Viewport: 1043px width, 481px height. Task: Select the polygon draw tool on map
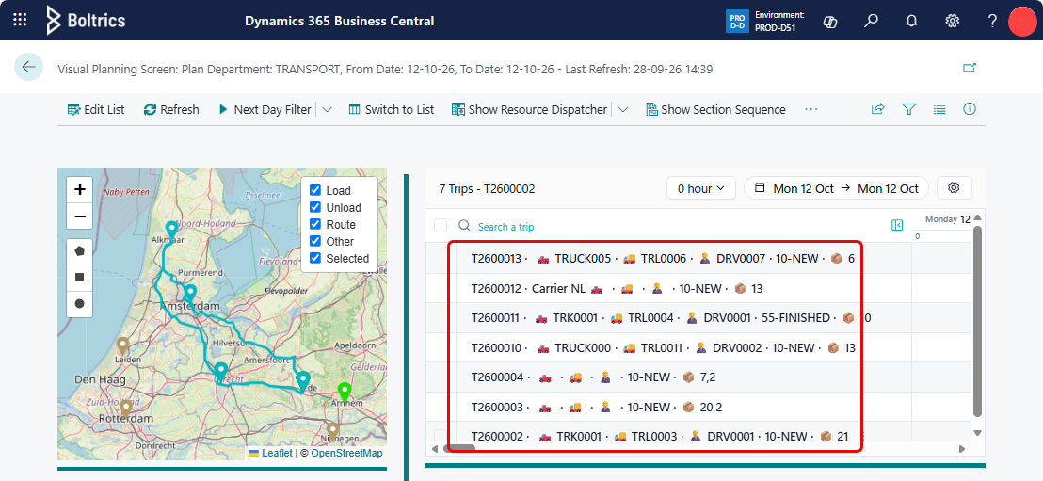[x=80, y=251]
